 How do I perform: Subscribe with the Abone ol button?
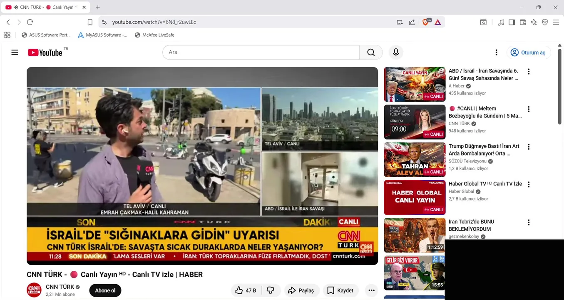105,290
